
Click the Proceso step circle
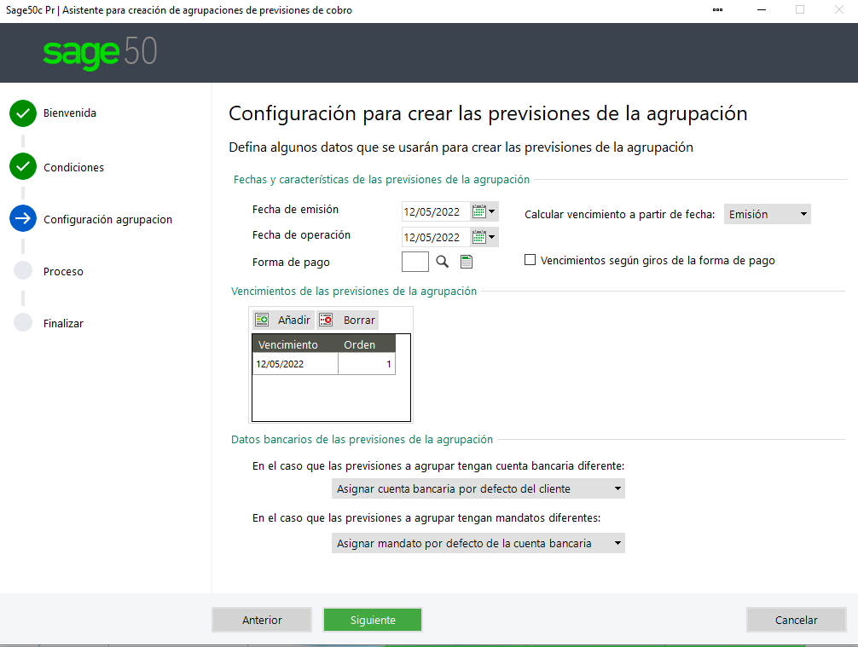point(23,271)
